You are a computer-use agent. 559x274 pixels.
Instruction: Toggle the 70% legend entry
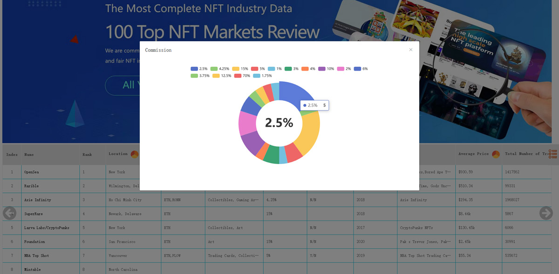(242, 76)
